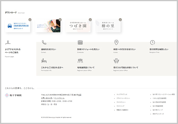Open the calendar icon for Schedules
Viewport: 178px width, 124px height.
pos(80,43)
